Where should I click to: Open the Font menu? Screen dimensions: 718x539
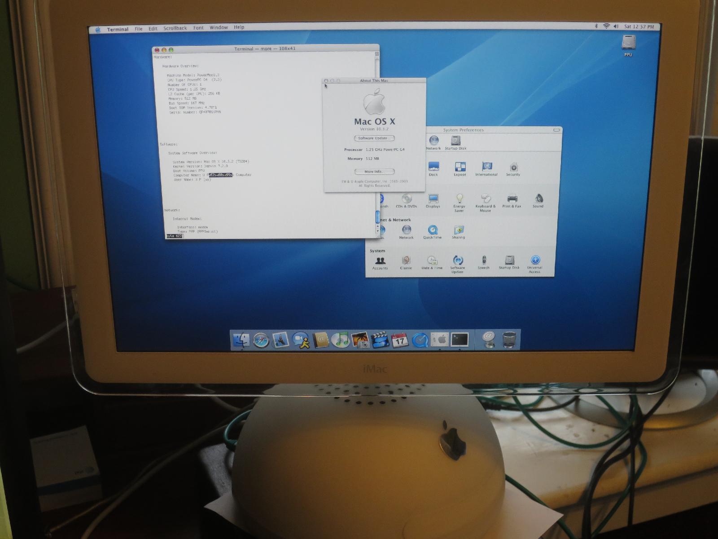pos(198,28)
